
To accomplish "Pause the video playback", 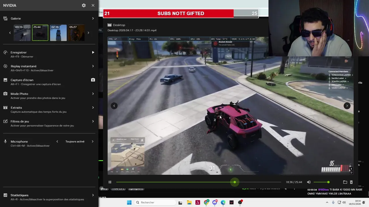I will 110,182.
